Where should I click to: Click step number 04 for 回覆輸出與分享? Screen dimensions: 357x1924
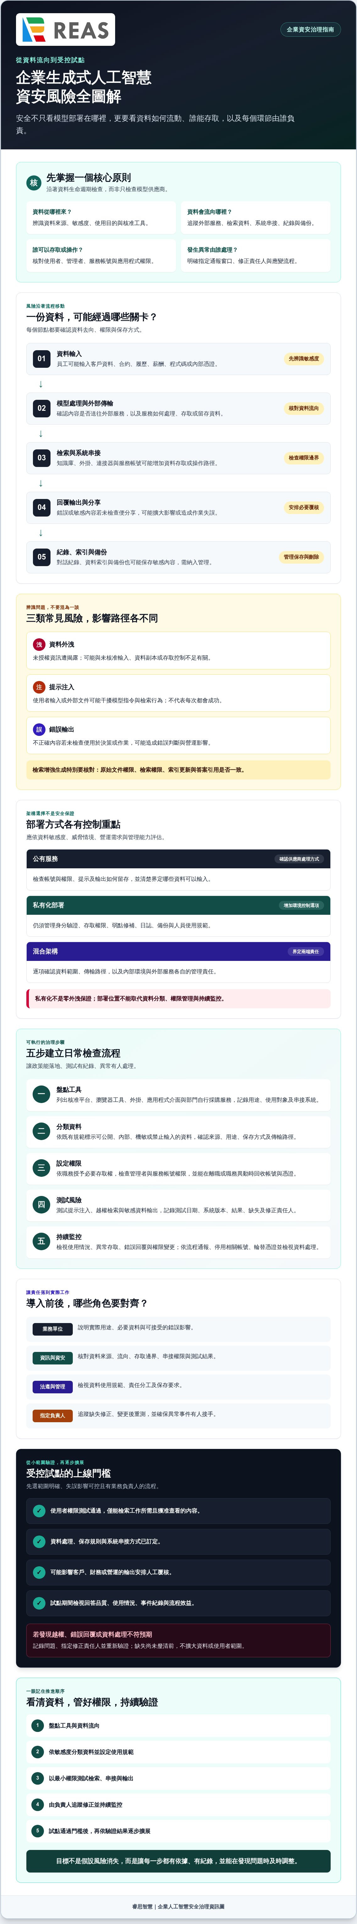(41, 507)
